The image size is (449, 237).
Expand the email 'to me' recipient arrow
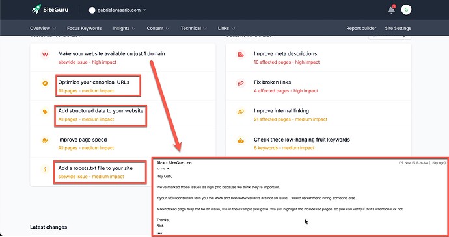pyautogui.click(x=168, y=169)
